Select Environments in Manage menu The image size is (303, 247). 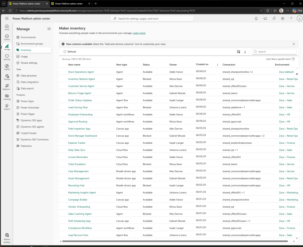(x=28, y=37)
